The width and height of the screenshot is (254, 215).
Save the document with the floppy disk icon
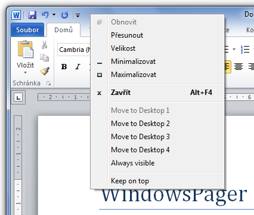pyautogui.click(x=32, y=15)
